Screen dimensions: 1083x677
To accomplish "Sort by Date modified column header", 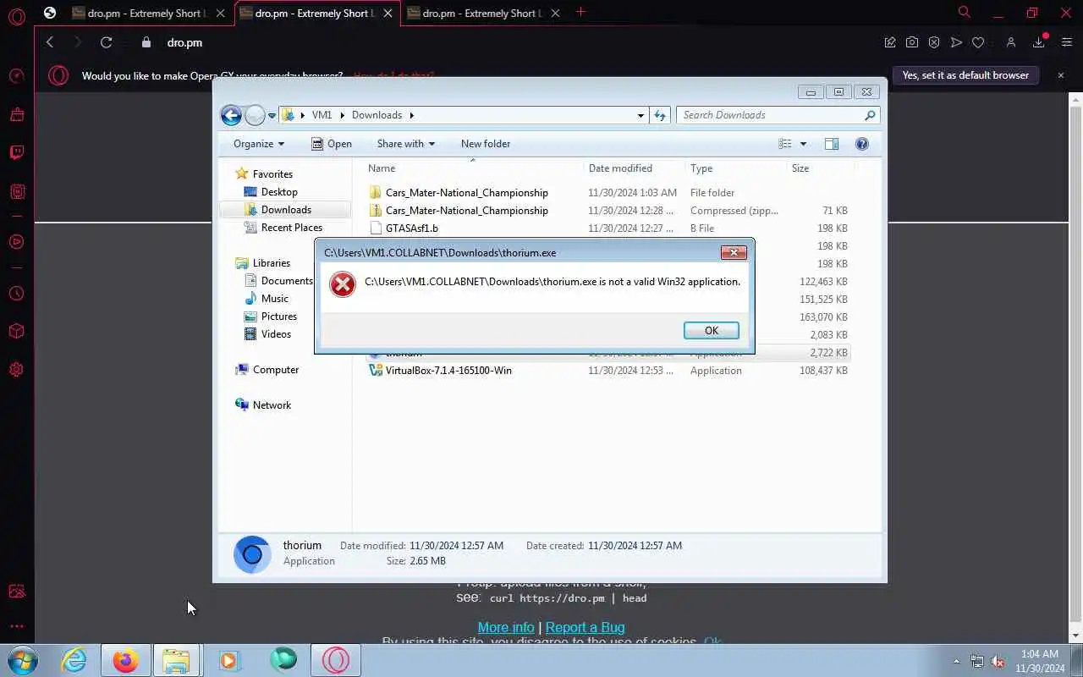I will tap(634, 168).
